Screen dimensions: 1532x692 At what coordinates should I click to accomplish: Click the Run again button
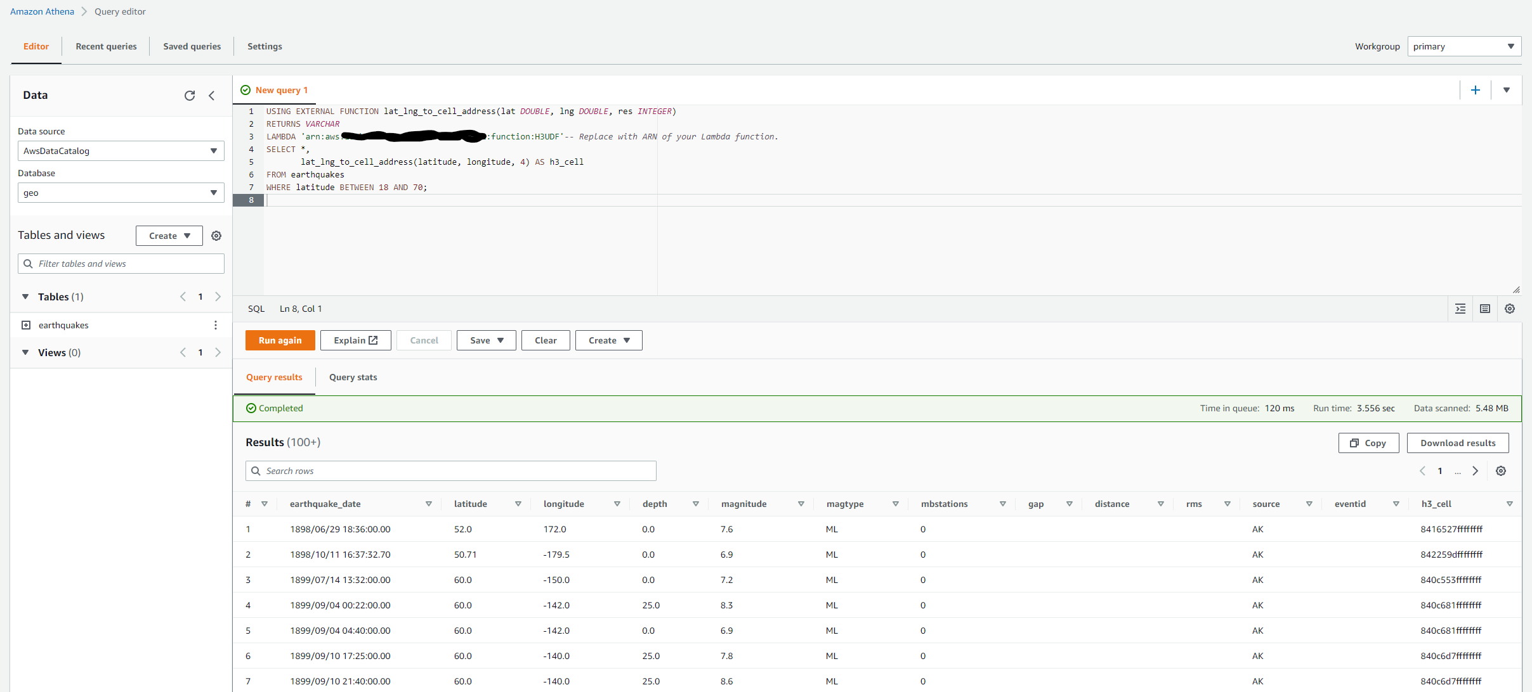pos(280,340)
